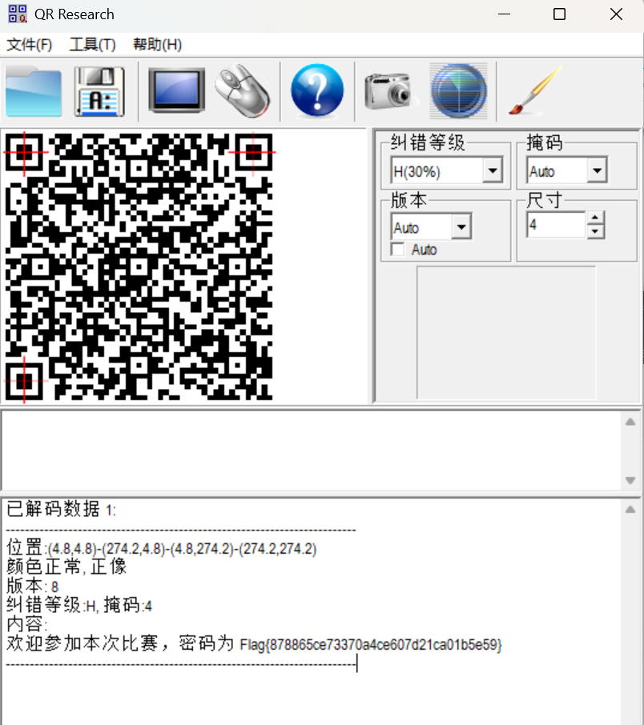Click the 尺寸 number input field

pyautogui.click(x=556, y=226)
